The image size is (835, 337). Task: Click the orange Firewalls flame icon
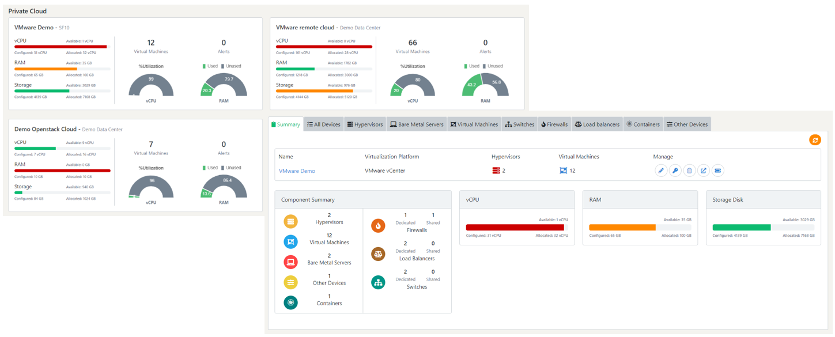pyautogui.click(x=378, y=226)
